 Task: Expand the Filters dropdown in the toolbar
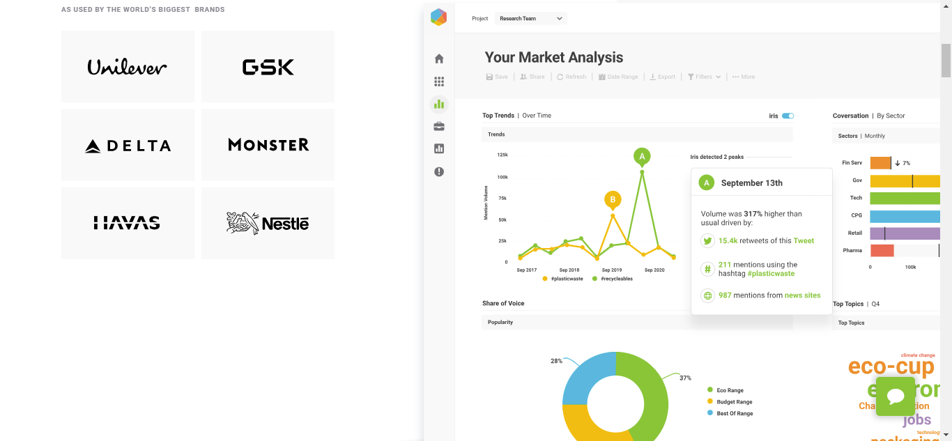coord(703,77)
